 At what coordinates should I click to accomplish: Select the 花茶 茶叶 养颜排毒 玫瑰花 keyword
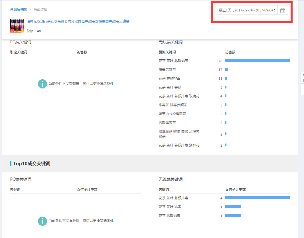(x=179, y=96)
